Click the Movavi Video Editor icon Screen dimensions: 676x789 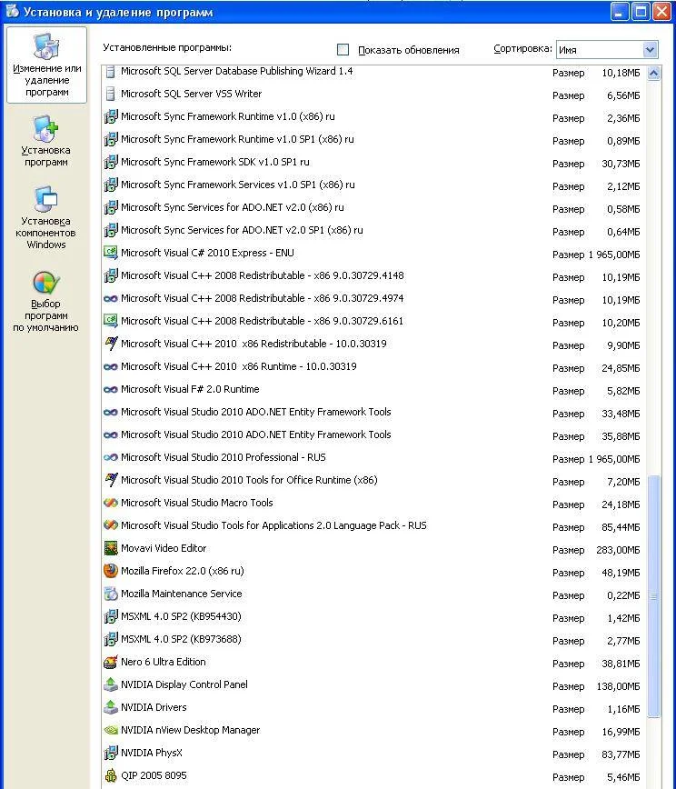pyautogui.click(x=110, y=548)
